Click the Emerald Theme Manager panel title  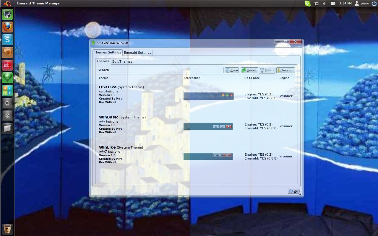(x=39, y=4)
